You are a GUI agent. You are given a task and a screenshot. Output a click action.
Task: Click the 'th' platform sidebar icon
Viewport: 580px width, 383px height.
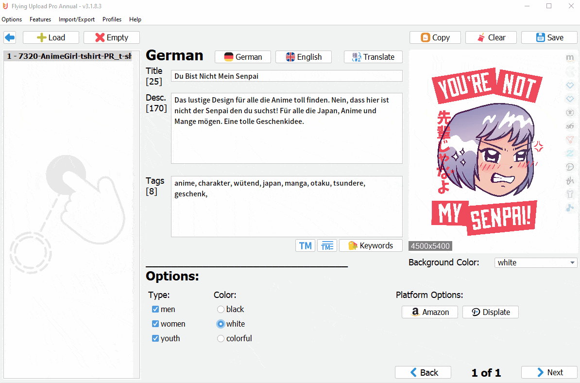click(x=570, y=181)
